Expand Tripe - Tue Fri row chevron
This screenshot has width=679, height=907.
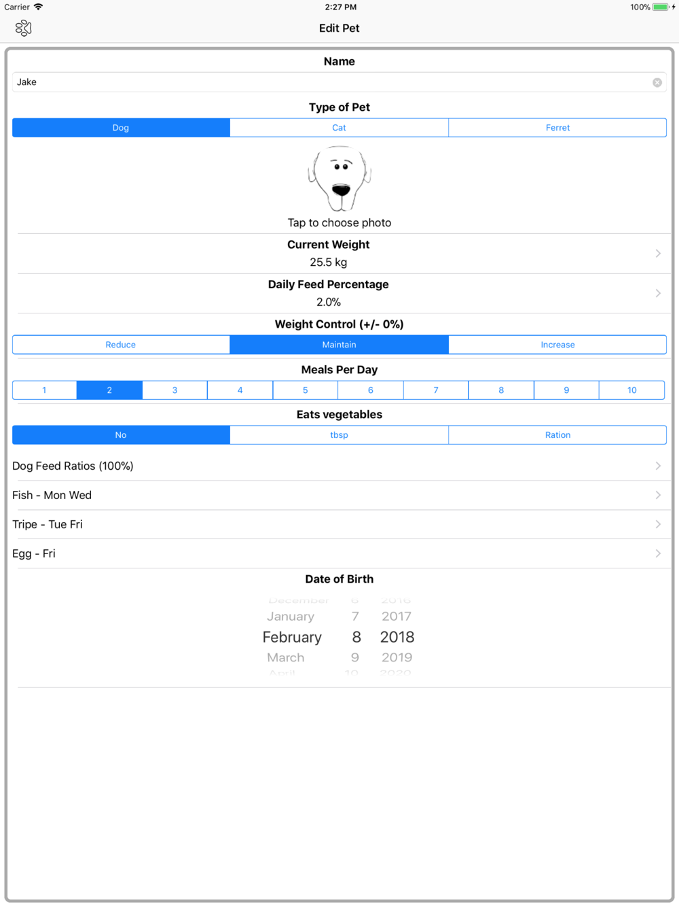point(658,524)
